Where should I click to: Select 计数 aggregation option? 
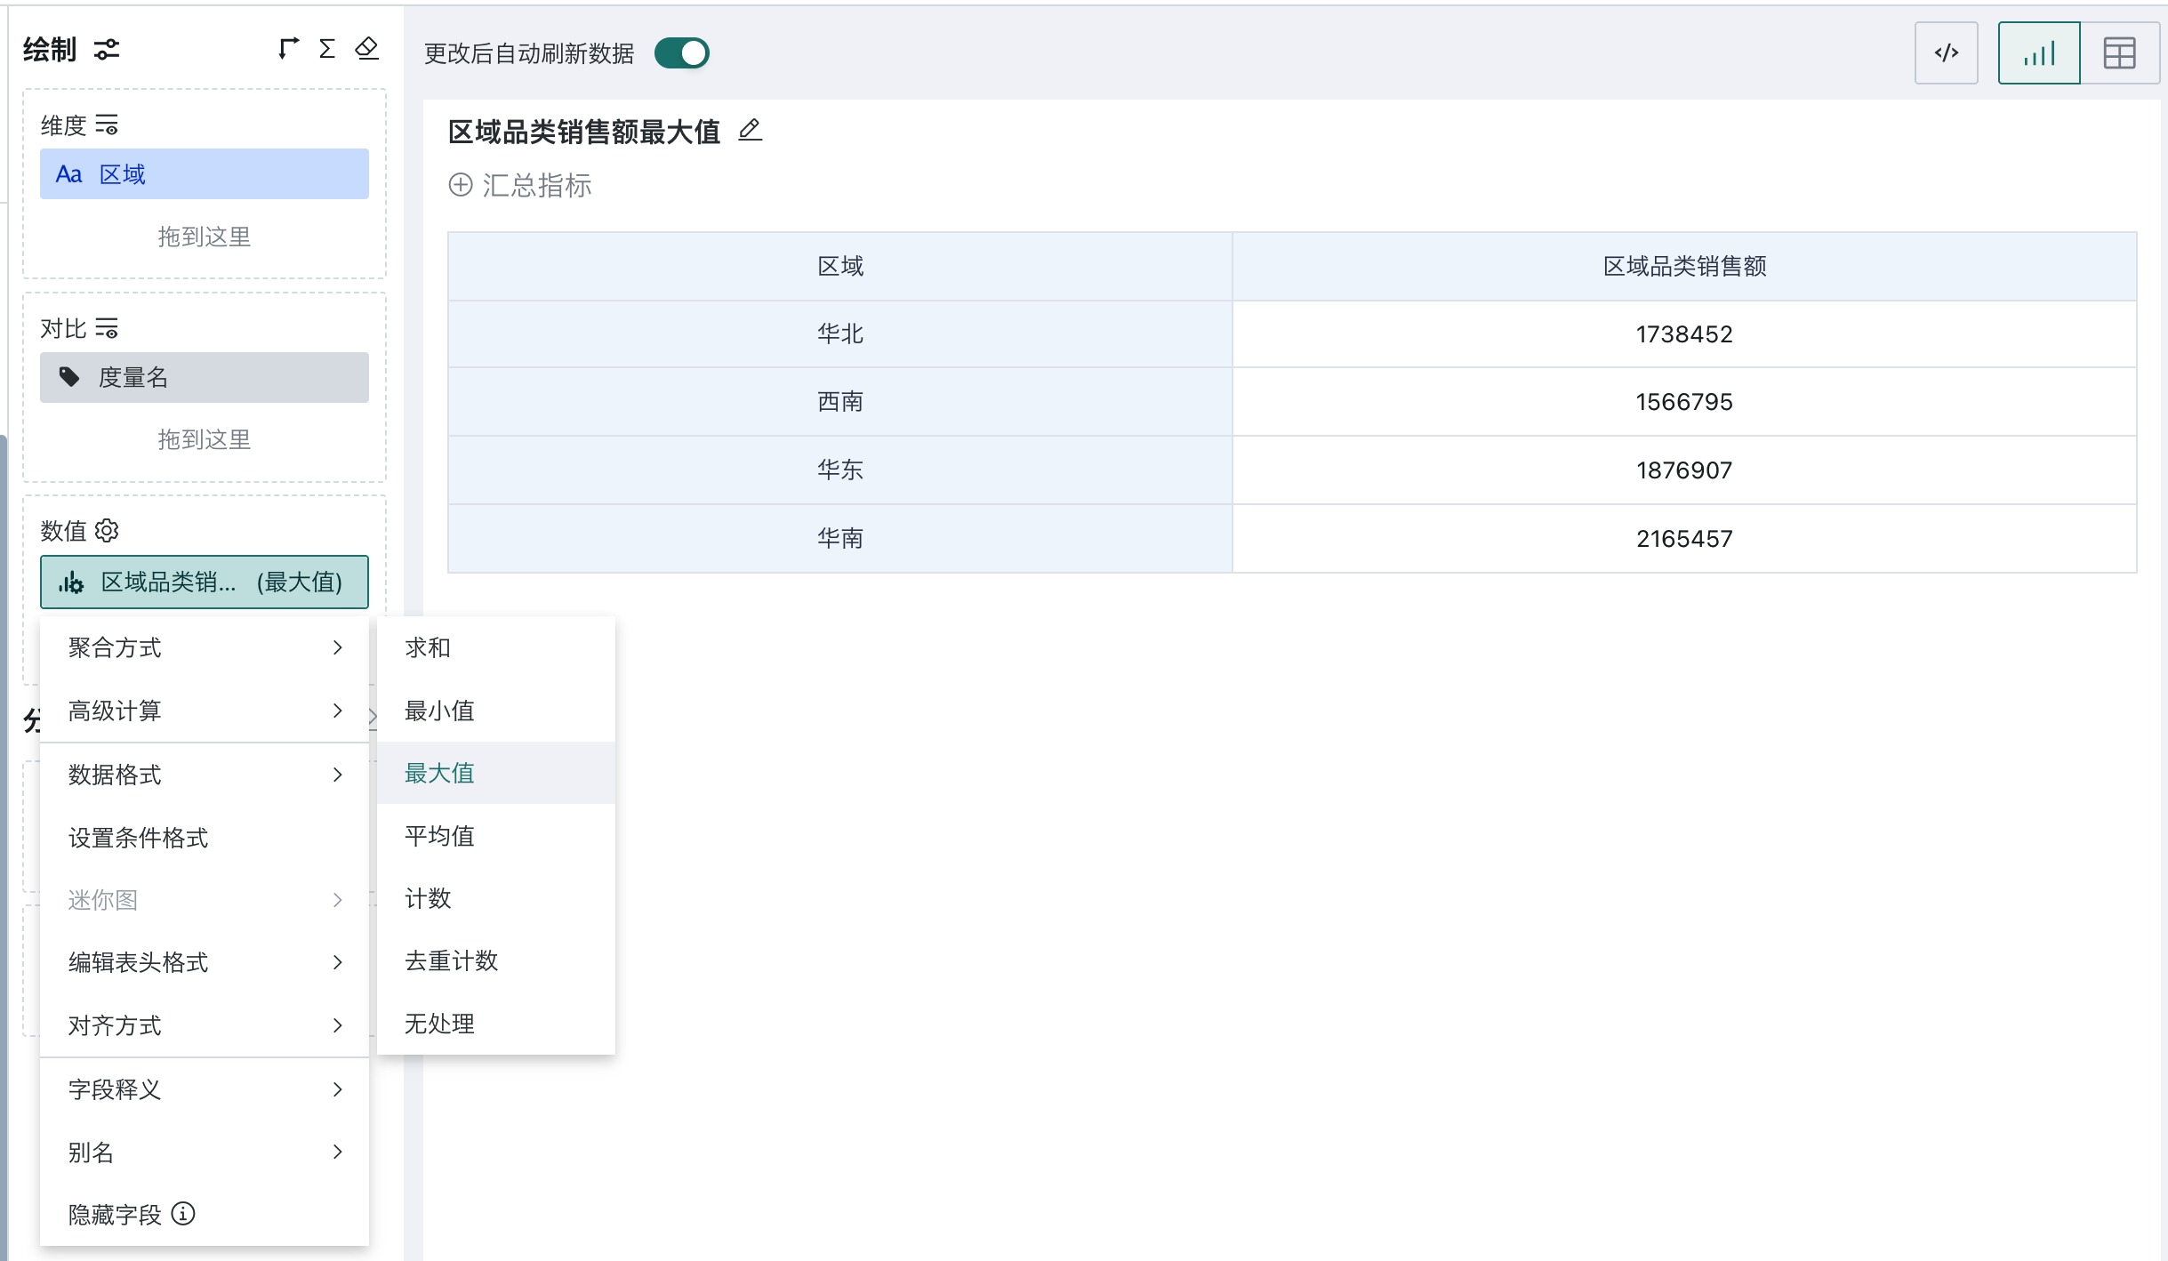coord(496,898)
